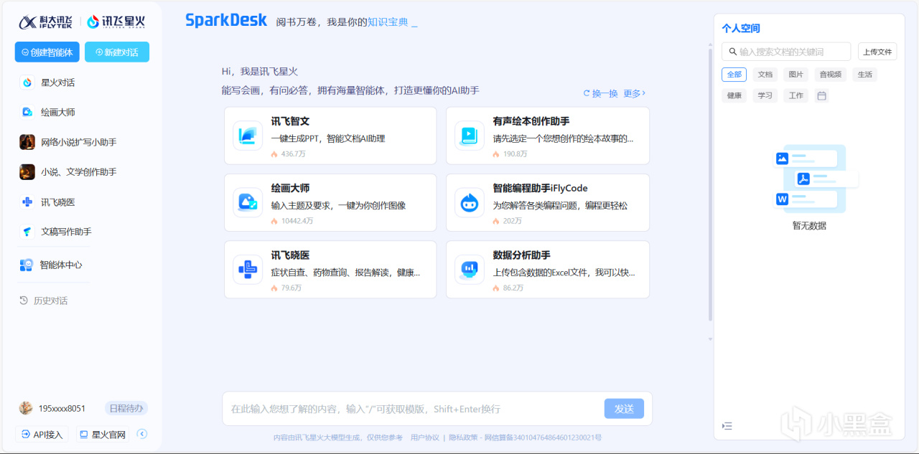Click 10442.4万 usage count
Screen dimensions: 919x454
[x=297, y=221]
